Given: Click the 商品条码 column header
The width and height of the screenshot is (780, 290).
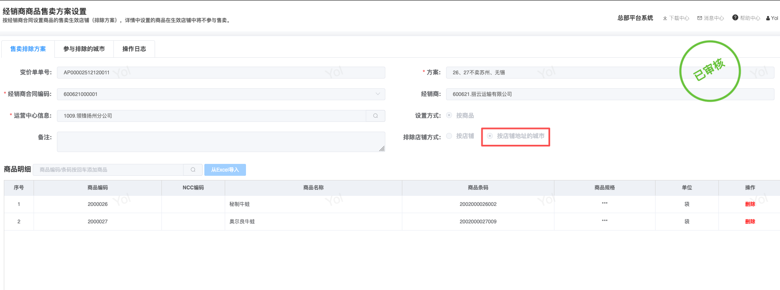Looking at the screenshot, I should [478, 188].
